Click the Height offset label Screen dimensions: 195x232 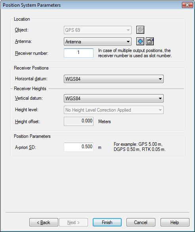pyautogui.click(x=27, y=122)
